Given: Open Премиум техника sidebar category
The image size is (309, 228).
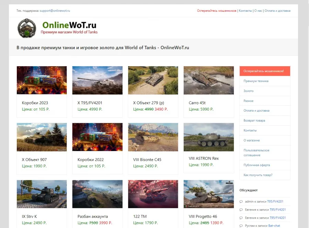Looking at the screenshot, I should tap(265, 81).
